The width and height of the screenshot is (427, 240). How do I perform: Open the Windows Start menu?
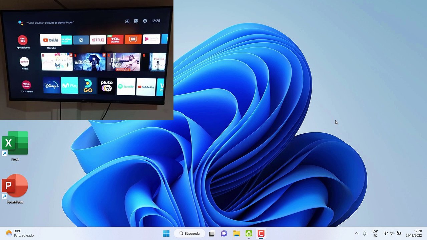(166, 233)
